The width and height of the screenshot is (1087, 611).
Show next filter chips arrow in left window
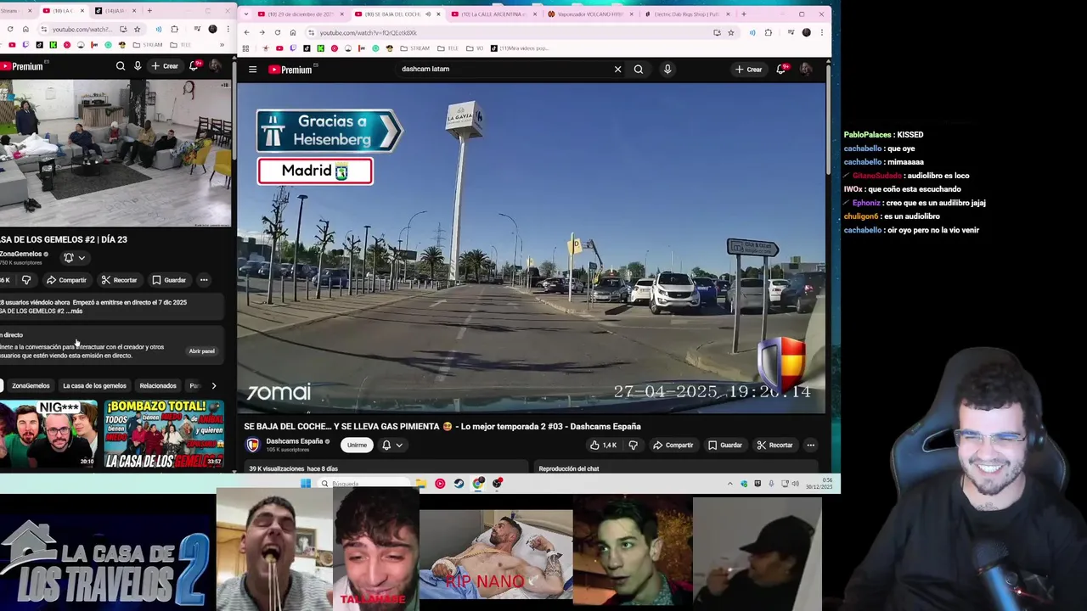[213, 386]
